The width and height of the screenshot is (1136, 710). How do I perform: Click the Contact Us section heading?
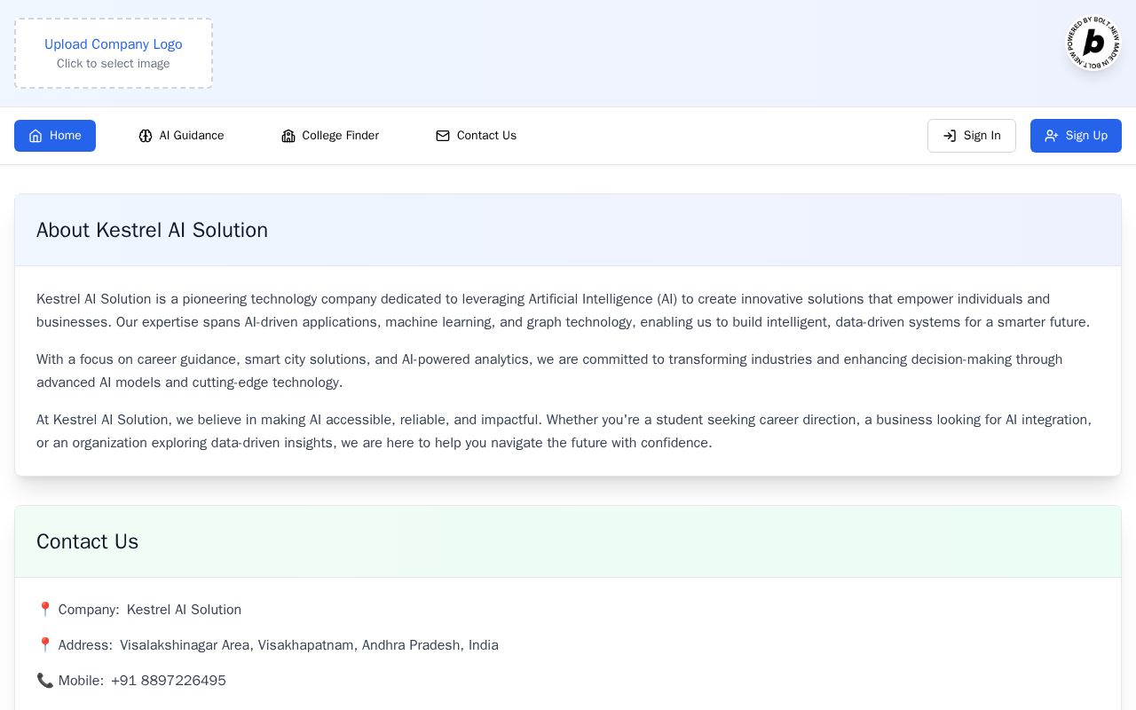[87, 541]
